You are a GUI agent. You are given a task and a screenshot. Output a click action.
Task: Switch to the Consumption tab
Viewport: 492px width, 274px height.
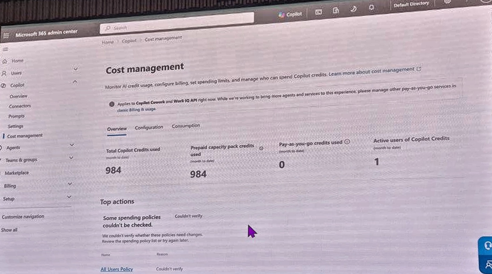pos(186,126)
